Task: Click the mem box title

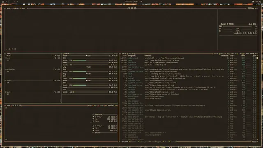Action: click(x=9, y=53)
